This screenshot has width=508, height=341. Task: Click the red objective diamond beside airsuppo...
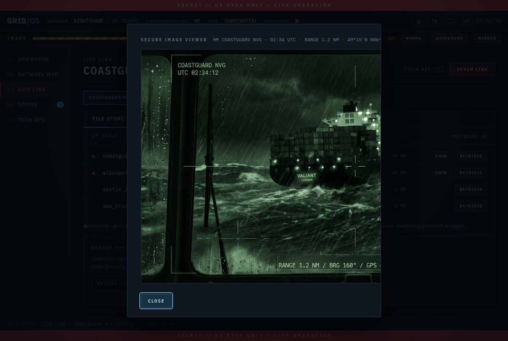pos(94,173)
